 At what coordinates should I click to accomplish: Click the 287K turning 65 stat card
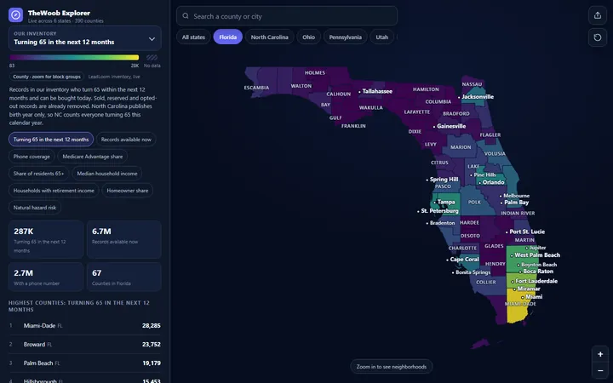click(x=46, y=239)
